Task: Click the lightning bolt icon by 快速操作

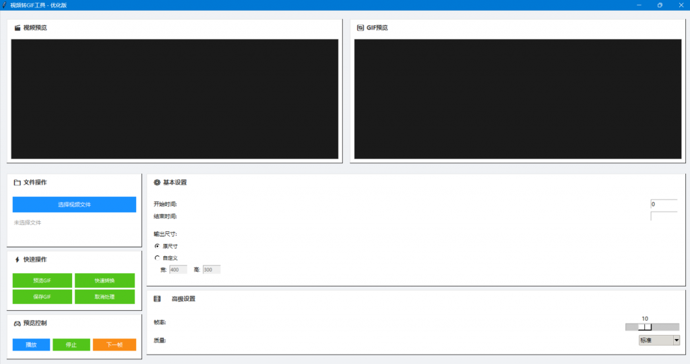Action: coord(17,260)
